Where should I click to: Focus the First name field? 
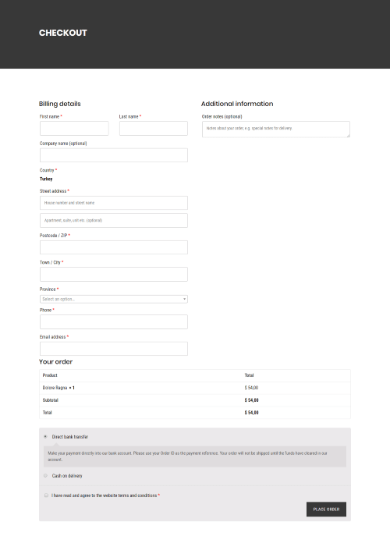click(x=74, y=128)
